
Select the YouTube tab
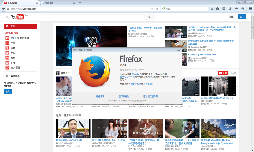[x=21, y=3]
